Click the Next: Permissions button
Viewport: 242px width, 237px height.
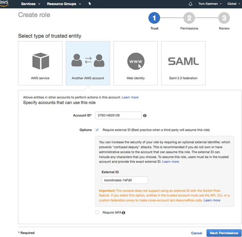click(224, 233)
